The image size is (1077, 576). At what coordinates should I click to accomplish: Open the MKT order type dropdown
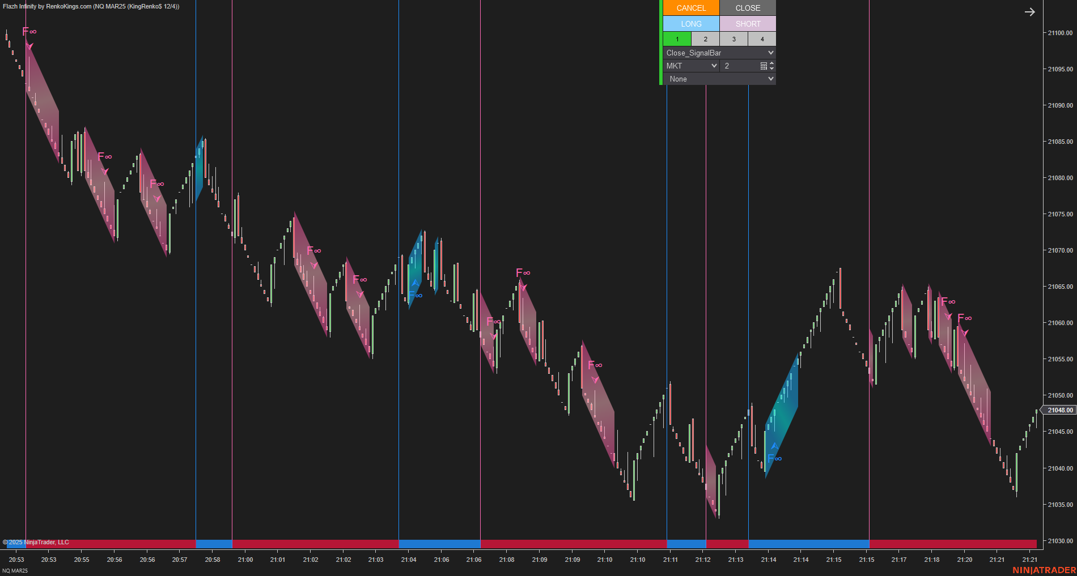tap(690, 65)
